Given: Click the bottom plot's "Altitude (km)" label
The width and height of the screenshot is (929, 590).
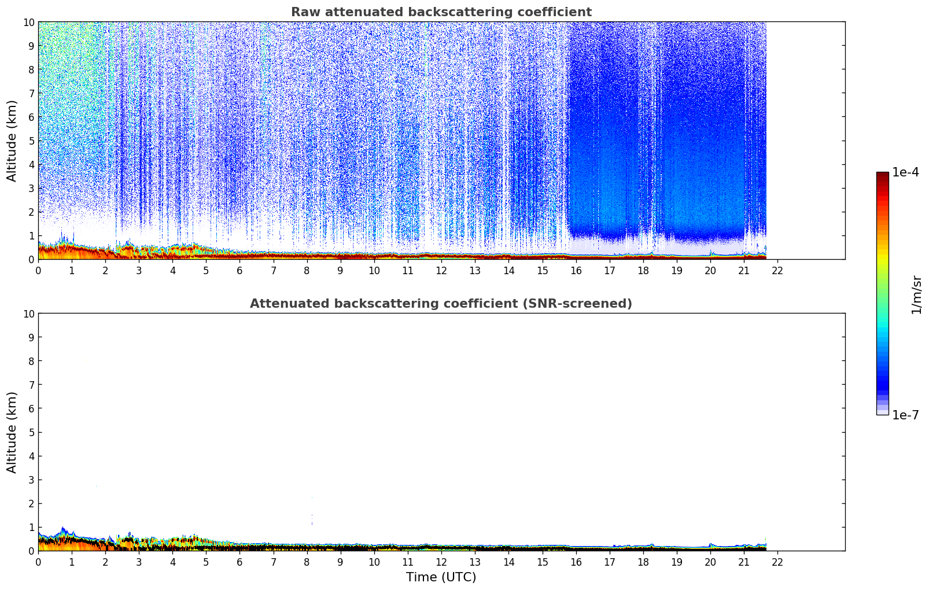Looking at the screenshot, I should point(12,432).
